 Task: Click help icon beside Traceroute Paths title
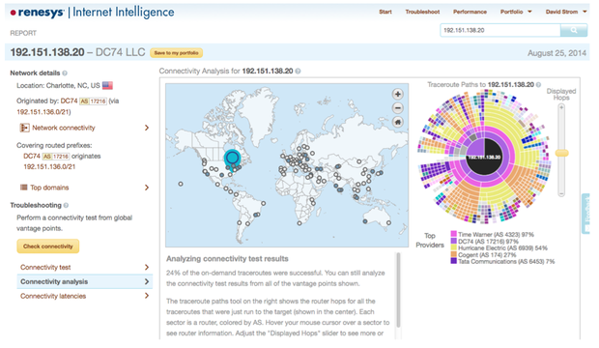538,84
